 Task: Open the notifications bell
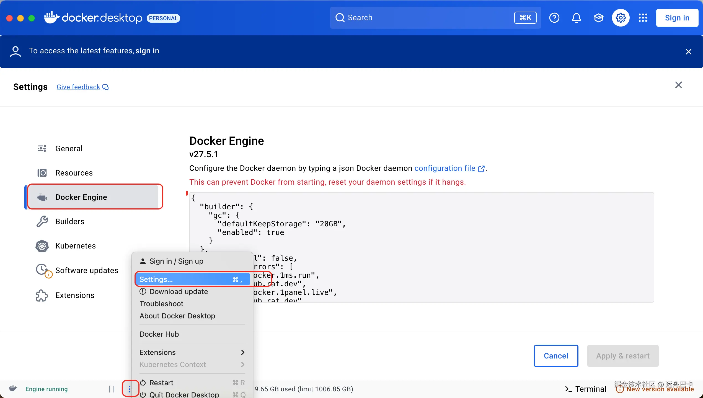(x=576, y=18)
